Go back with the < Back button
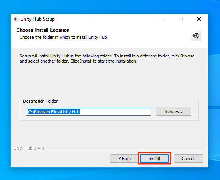 coord(124,159)
